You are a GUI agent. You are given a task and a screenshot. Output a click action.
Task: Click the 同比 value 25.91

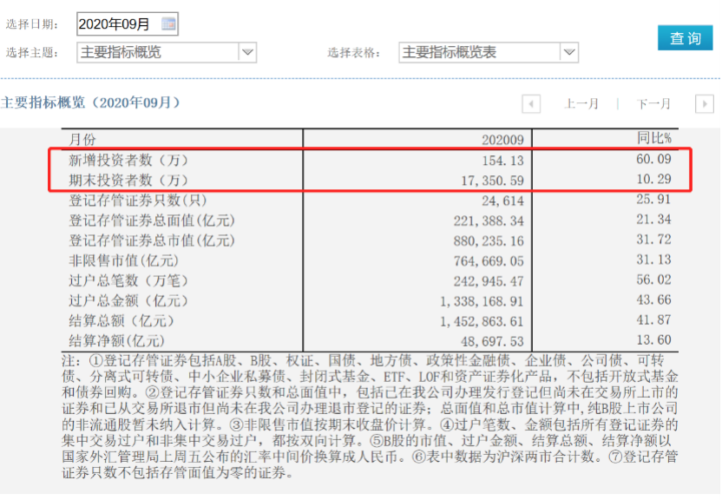click(653, 199)
